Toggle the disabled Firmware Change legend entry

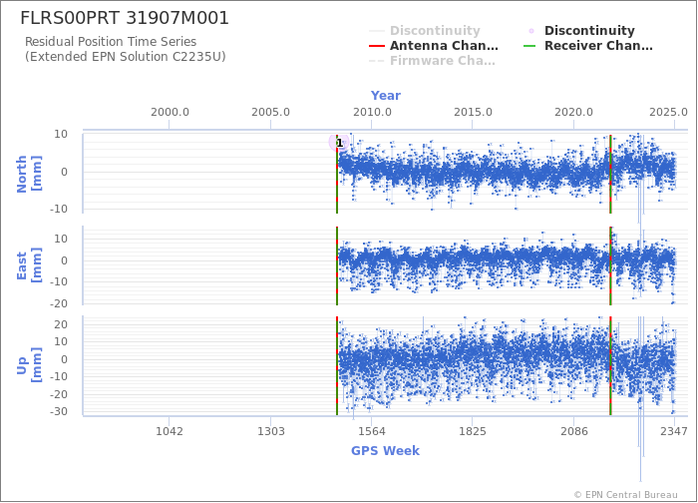tap(432, 61)
